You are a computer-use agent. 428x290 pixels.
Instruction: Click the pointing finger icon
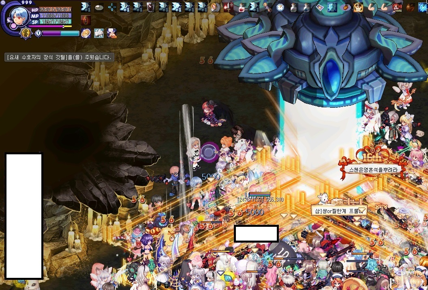pos(111,33)
